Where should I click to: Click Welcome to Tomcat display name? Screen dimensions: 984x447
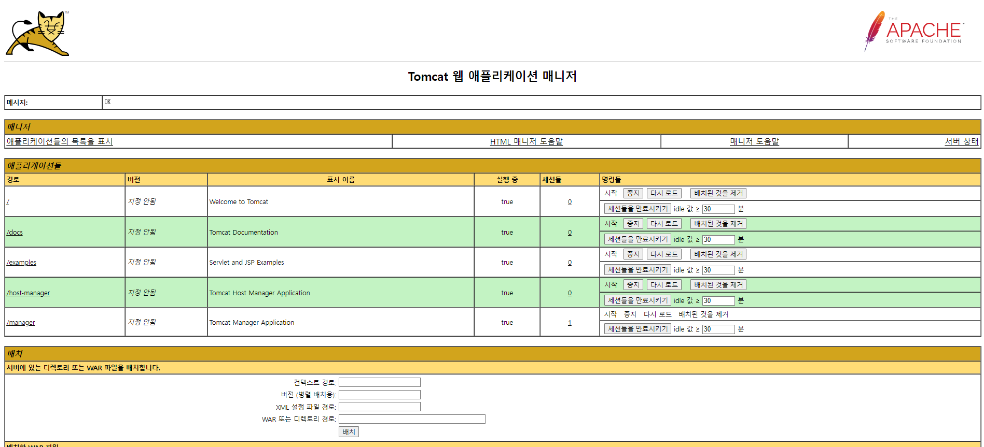click(x=239, y=202)
